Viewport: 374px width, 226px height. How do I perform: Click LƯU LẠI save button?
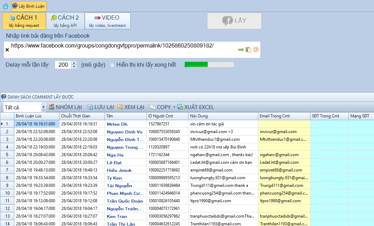[x=101, y=107]
